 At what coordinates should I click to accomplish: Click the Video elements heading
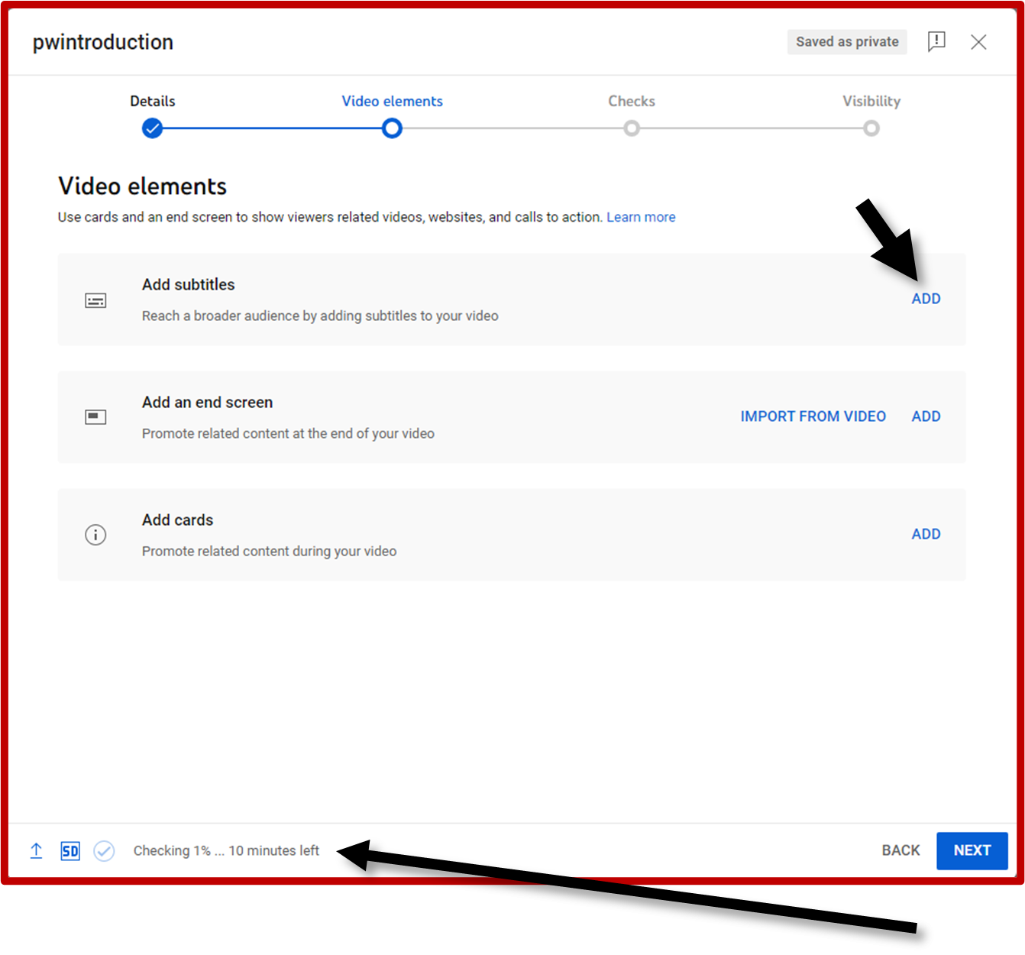point(143,186)
